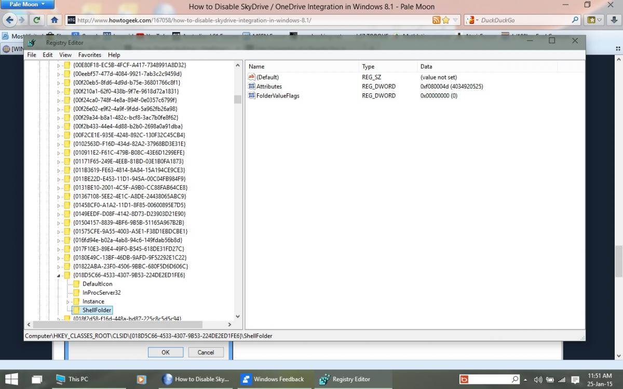Collapse key {018D5C66-4533-4307-9B53-224DE2ED1FE6}
This screenshot has width=623, height=389.
tap(59, 275)
